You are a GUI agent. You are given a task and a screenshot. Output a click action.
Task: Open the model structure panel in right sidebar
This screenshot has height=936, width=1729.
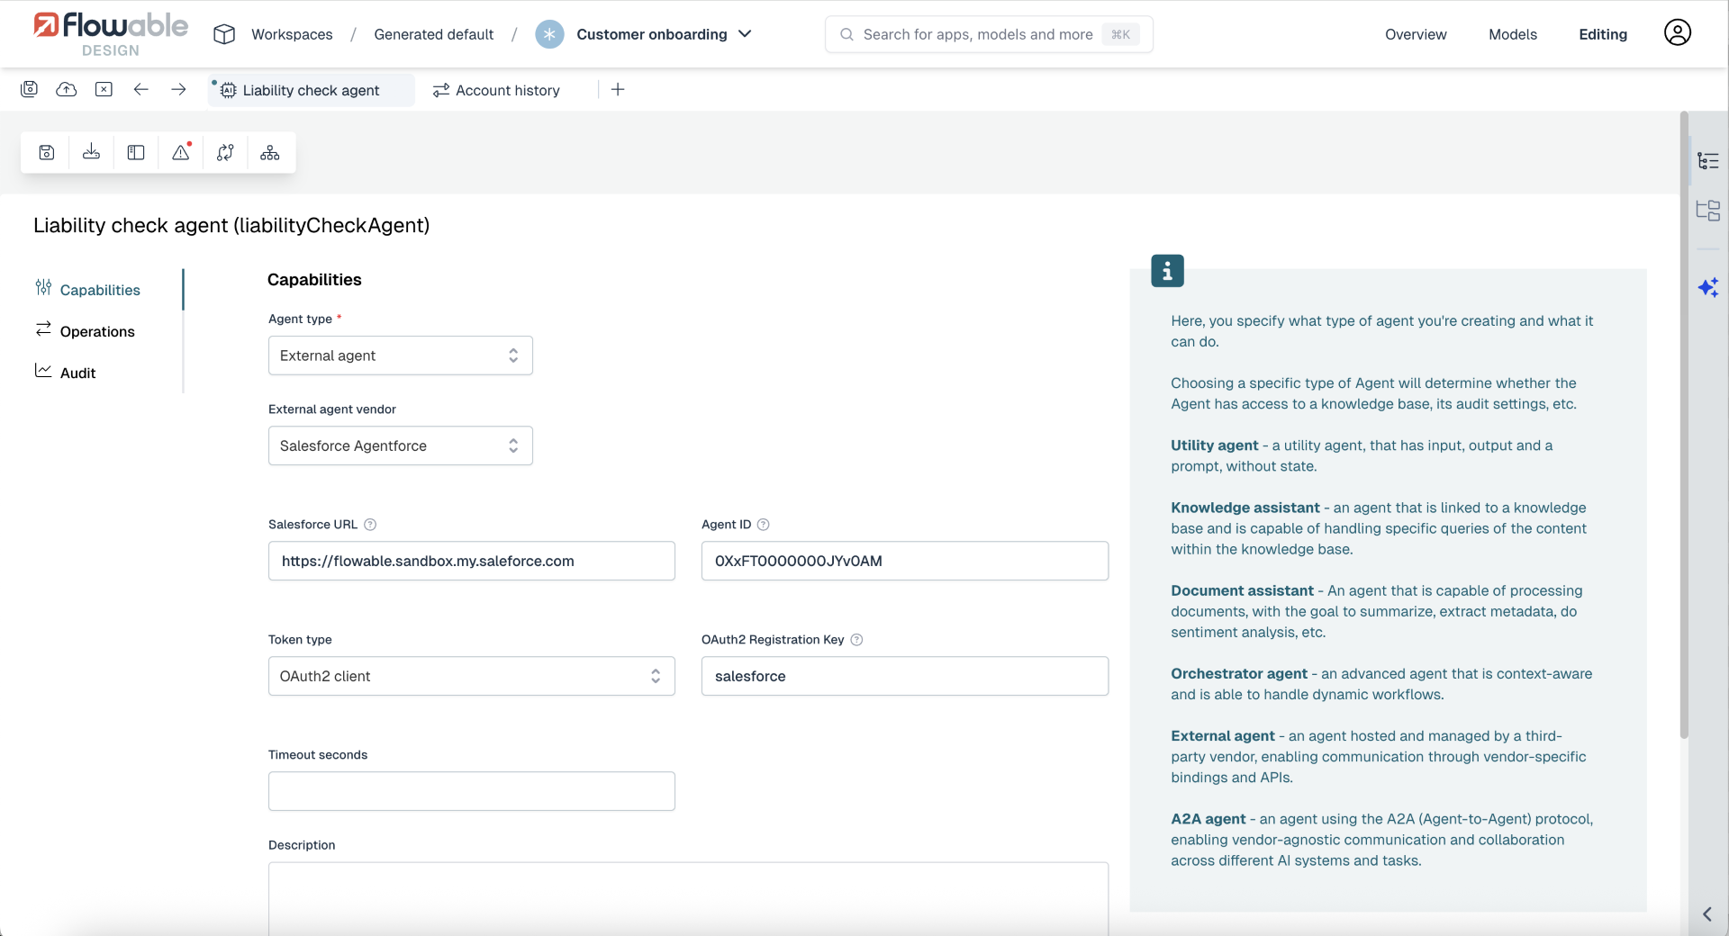click(x=1707, y=211)
